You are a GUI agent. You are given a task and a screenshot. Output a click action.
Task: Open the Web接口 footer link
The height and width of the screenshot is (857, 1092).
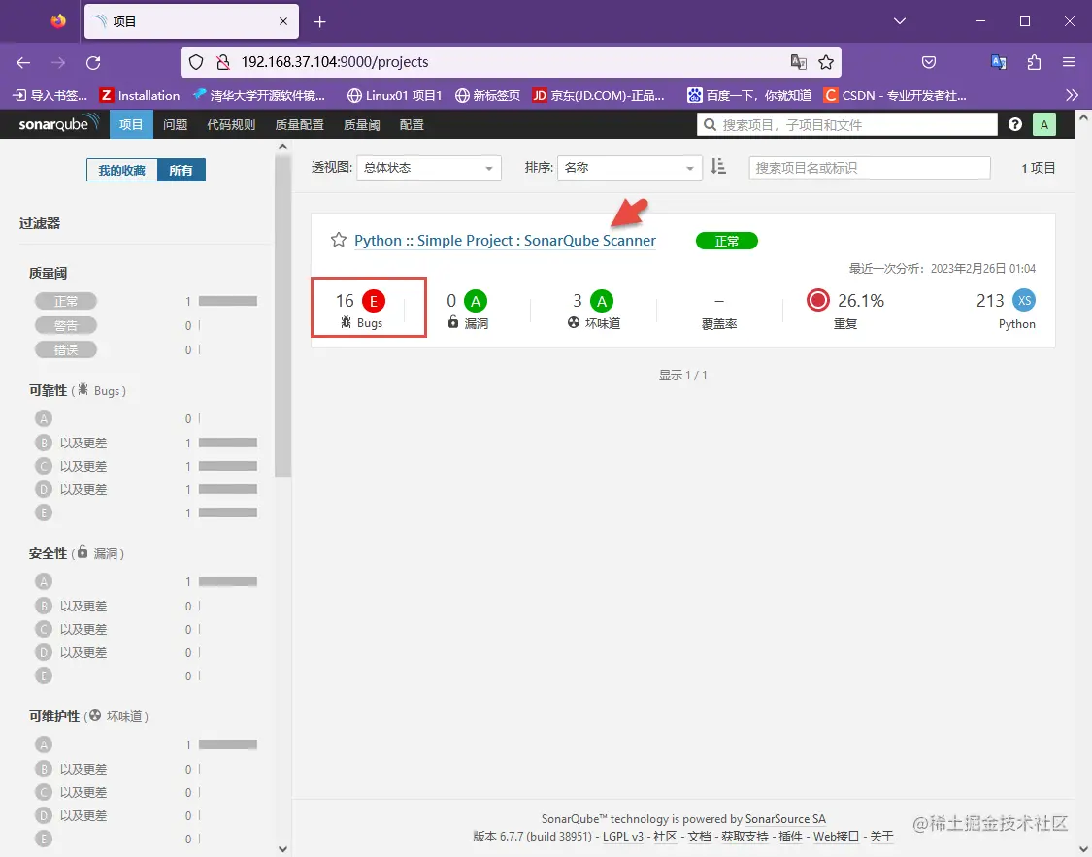(836, 836)
